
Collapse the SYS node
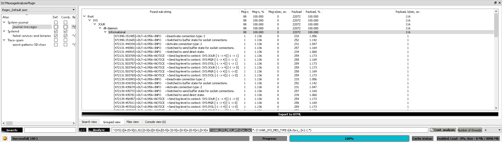click(x=90, y=20)
